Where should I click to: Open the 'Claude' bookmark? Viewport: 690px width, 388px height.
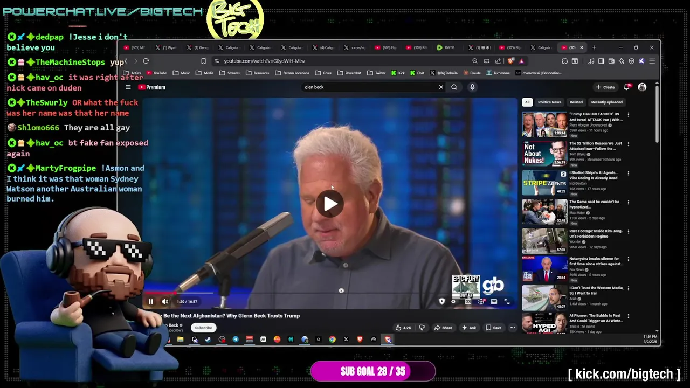click(x=472, y=73)
